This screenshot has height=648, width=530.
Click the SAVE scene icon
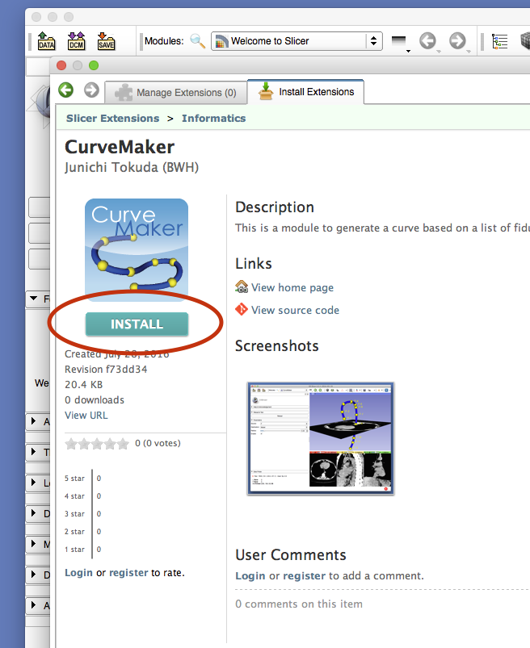tap(106, 40)
